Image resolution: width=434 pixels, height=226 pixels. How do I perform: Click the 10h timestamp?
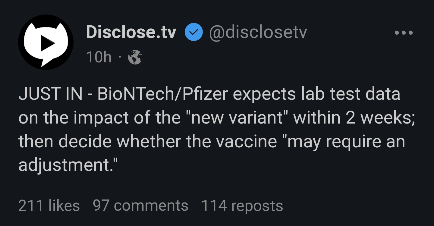click(x=99, y=57)
